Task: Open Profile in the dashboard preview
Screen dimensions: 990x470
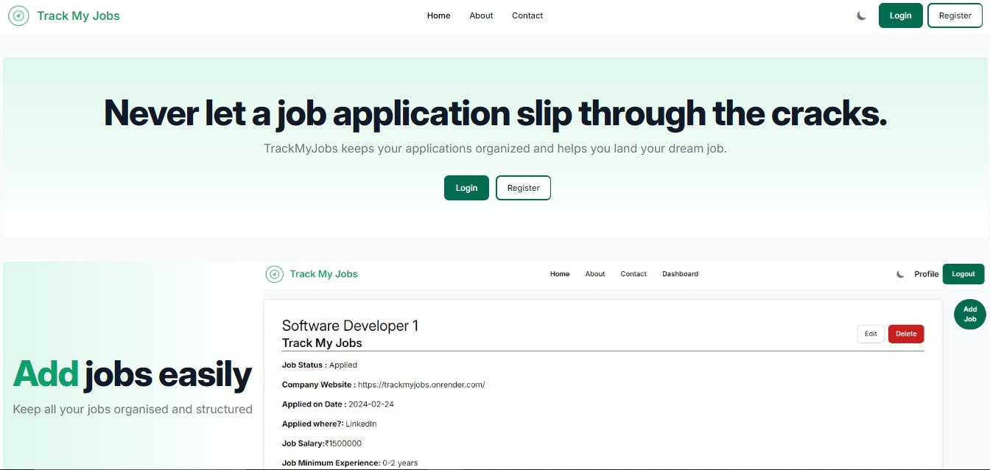Action: [x=926, y=274]
